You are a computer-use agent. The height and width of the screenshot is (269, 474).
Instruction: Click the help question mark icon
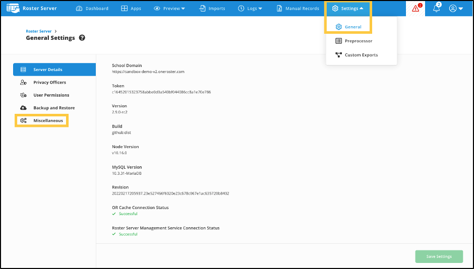pos(82,38)
